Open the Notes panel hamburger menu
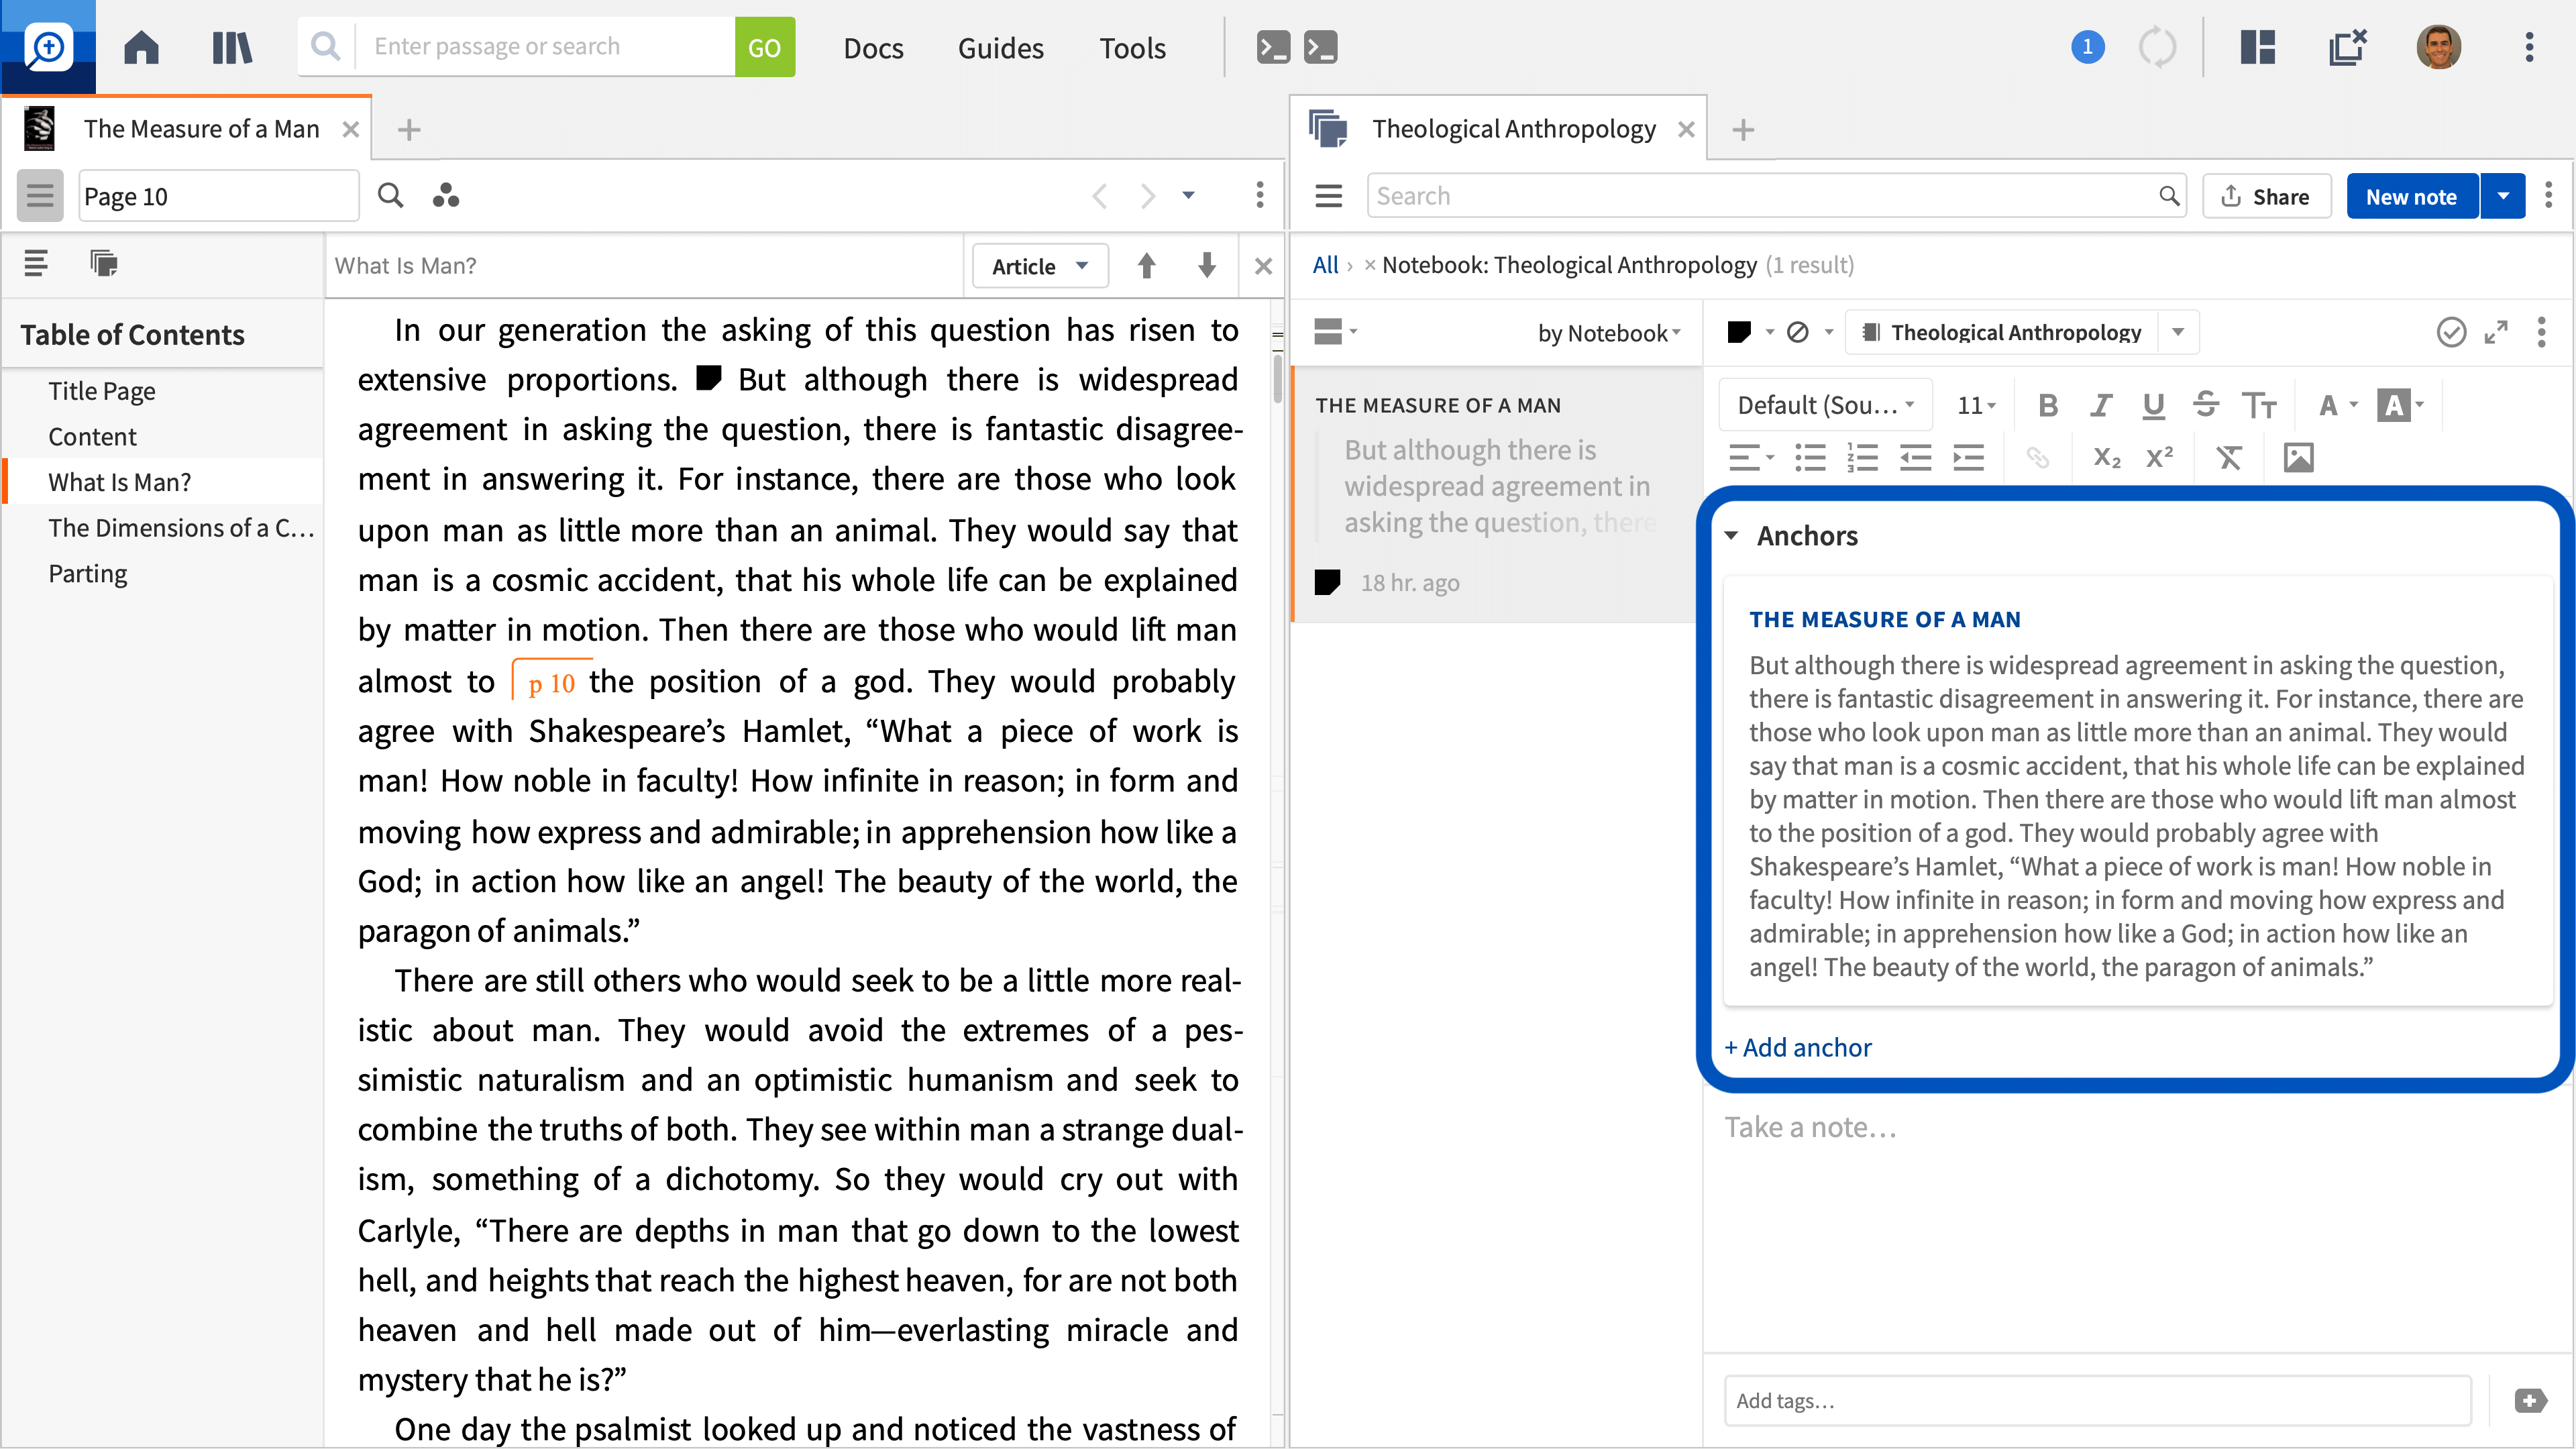 pyautogui.click(x=1328, y=196)
